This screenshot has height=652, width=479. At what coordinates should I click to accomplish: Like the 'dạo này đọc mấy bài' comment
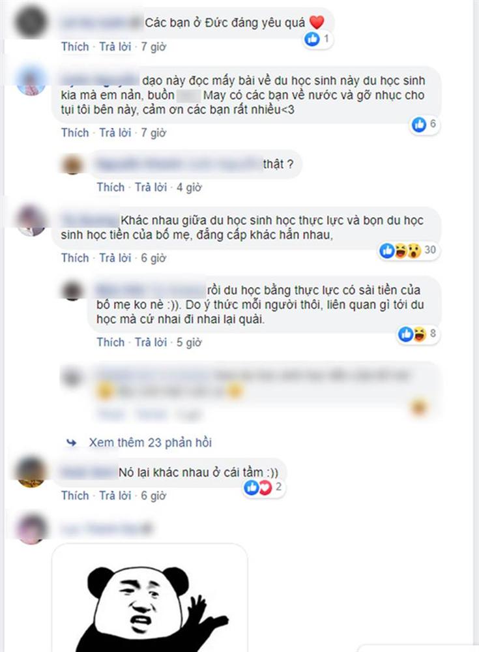[x=75, y=132]
